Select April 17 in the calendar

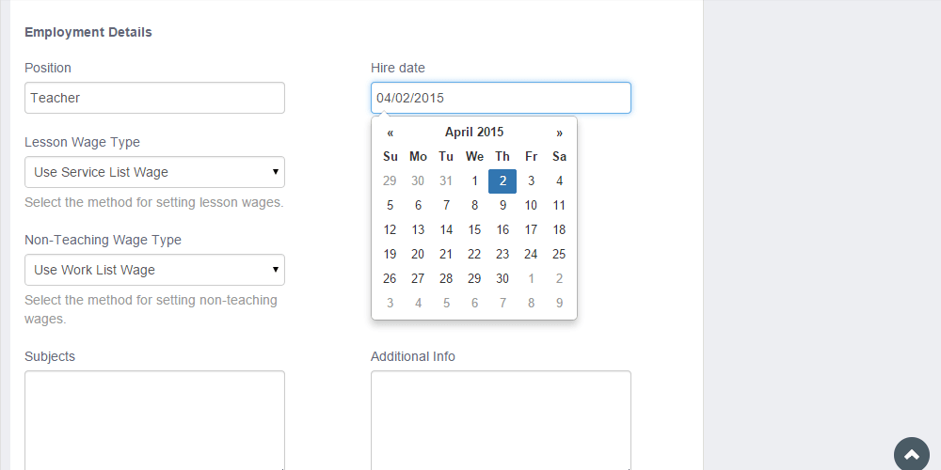(531, 230)
